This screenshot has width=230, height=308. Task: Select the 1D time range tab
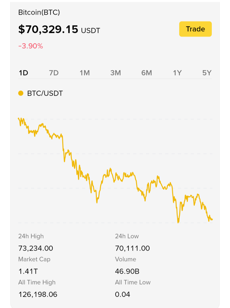coord(23,73)
